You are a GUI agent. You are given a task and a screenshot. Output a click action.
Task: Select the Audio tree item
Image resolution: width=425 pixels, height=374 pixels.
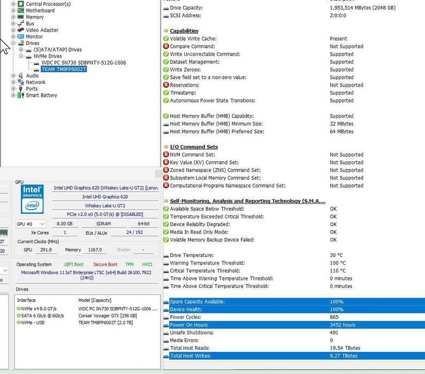32,75
